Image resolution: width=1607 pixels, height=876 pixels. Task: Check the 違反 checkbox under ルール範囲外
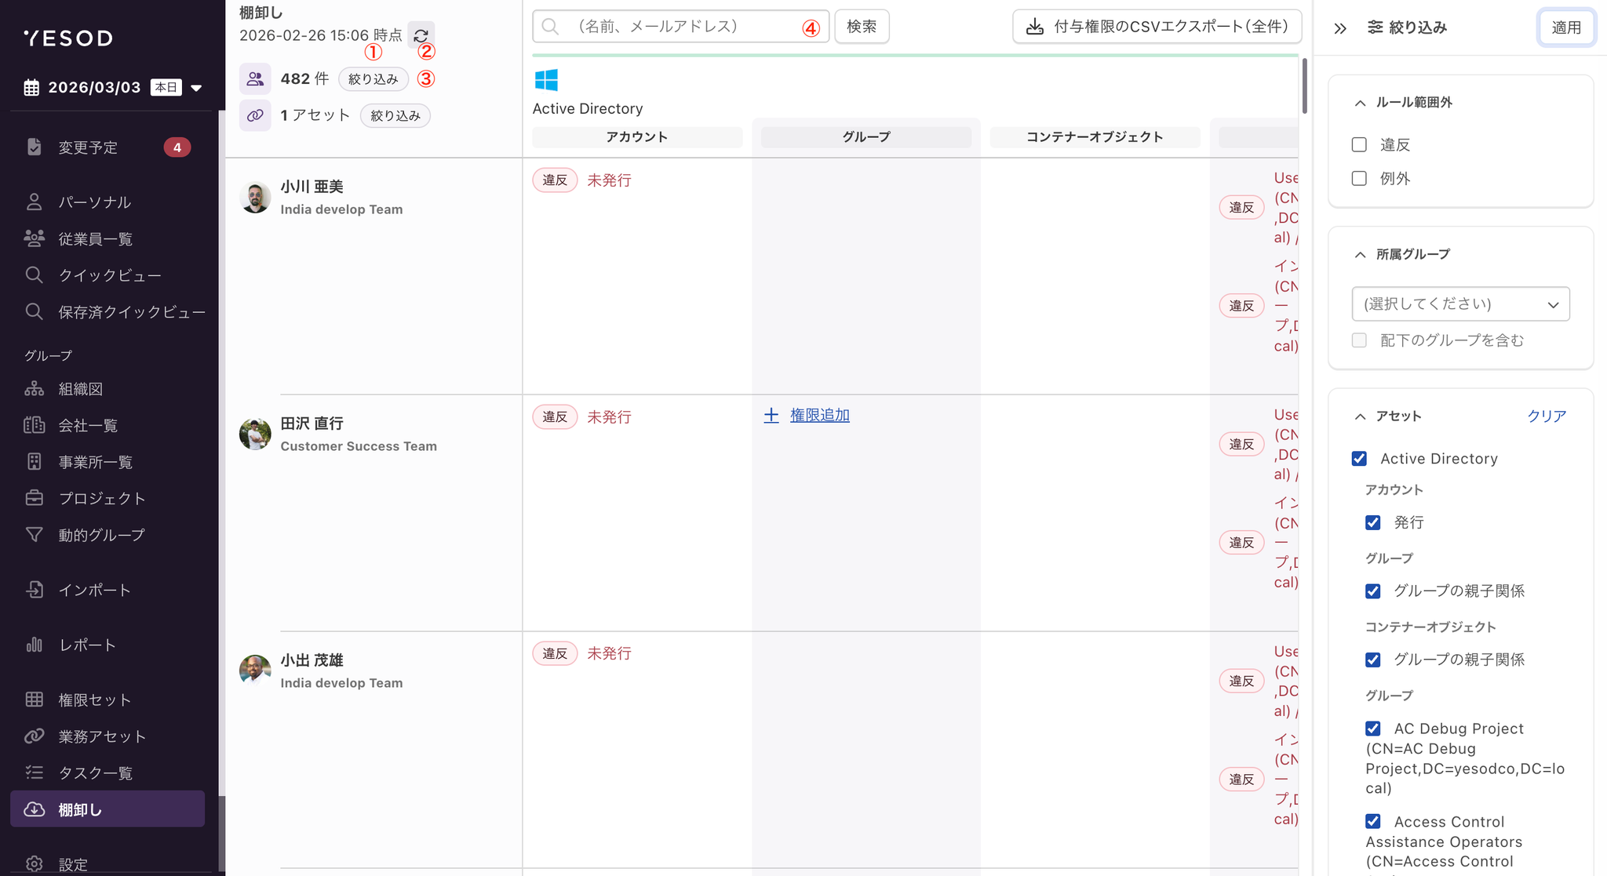(x=1359, y=145)
